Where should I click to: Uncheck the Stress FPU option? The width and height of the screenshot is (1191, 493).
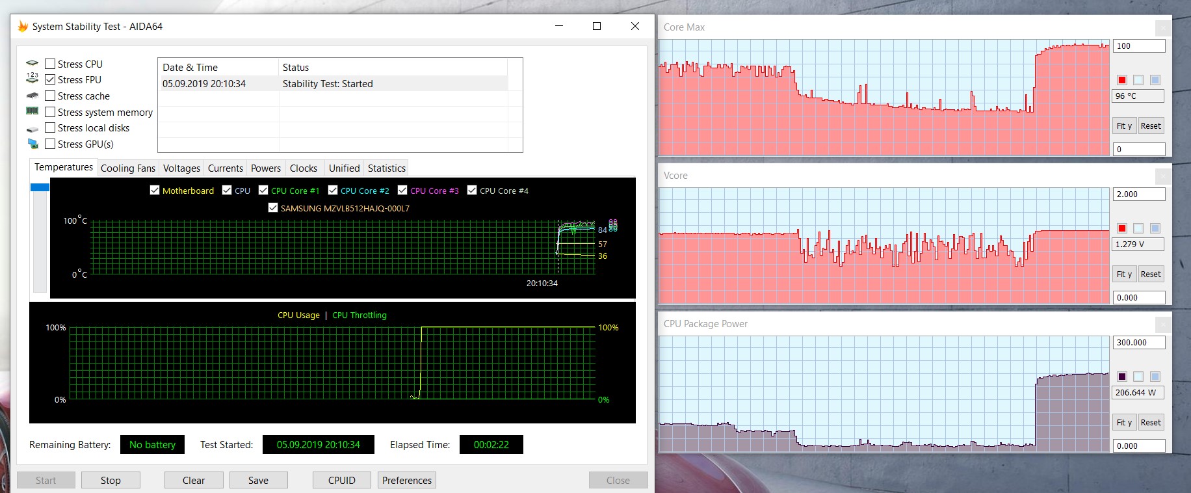pyautogui.click(x=50, y=79)
